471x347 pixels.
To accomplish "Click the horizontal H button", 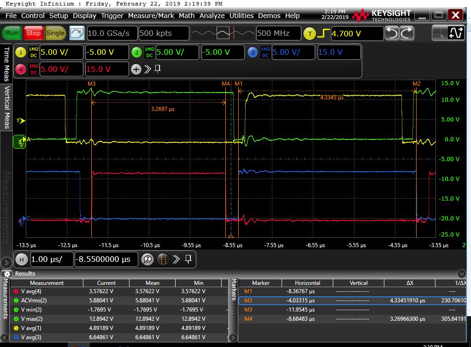I will point(21,260).
